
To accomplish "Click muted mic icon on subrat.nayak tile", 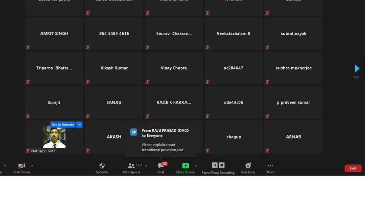I will click(x=267, y=47).
